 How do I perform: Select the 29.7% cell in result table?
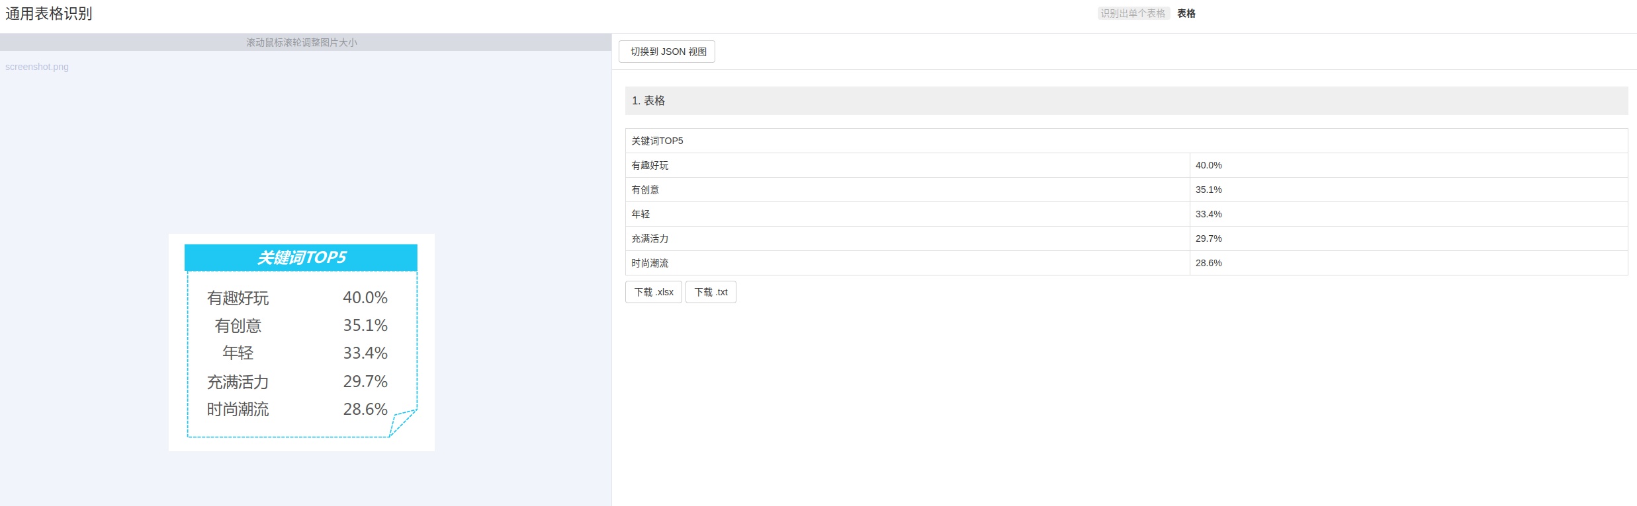click(x=1208, y=238)
